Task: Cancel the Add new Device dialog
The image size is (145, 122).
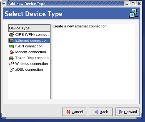Action: [x=74, y=112]
